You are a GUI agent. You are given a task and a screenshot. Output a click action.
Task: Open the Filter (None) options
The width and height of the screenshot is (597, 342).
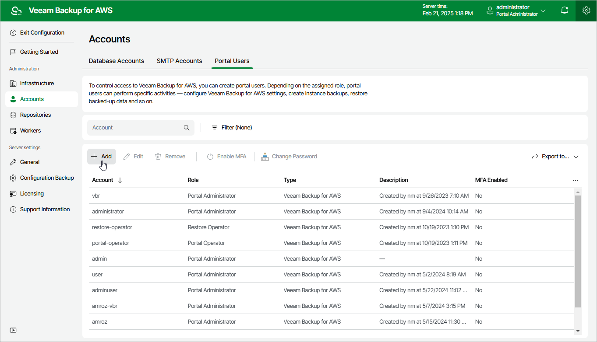232,128
